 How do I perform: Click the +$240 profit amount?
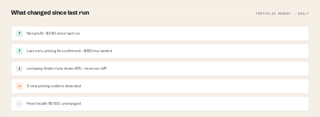tap(50, 34)
